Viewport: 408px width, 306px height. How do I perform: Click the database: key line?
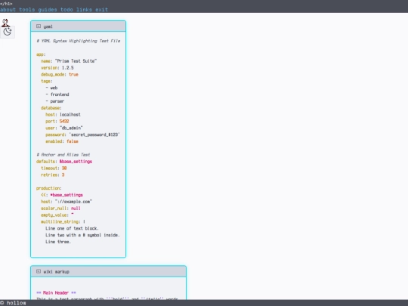[x=51, y=108]
